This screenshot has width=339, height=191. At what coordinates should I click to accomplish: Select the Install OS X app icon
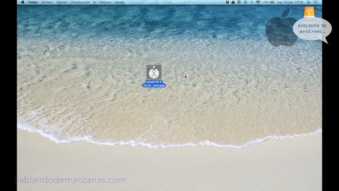[x=154, y=72]
